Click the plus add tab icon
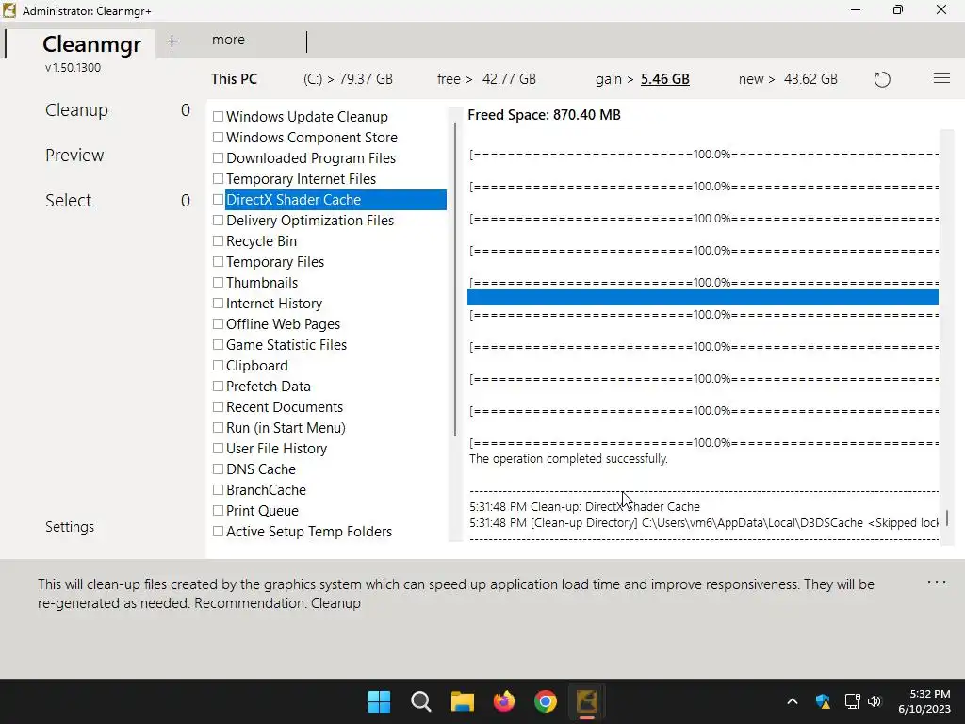Screen dimensions: 965x724 (172, 41)
